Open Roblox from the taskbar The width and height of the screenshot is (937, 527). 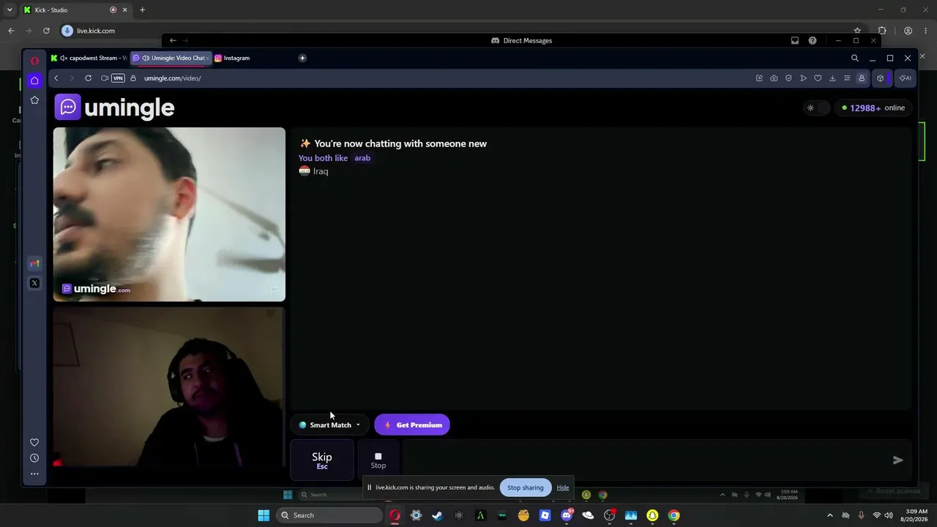(545, 515)
